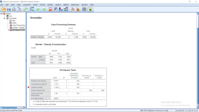Click the Crosstabs book icon in outline
The width and height of the screenshot is (199, 112).
click(x=8, y=18)
